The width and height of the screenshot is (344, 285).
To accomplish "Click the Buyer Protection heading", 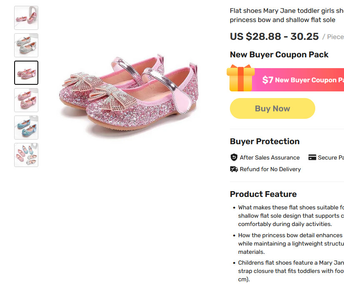I will (264, 141).
